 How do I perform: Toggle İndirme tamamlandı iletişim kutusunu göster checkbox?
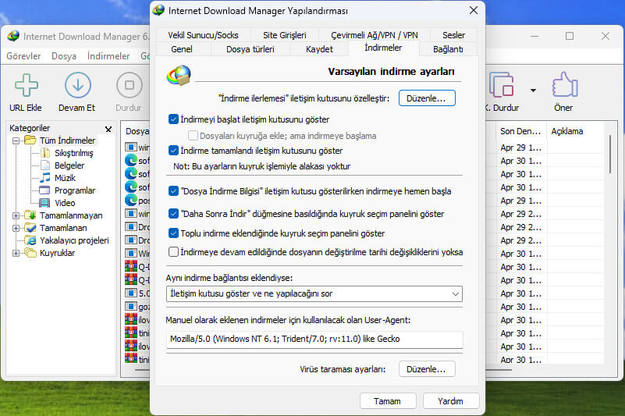point(173,151)
